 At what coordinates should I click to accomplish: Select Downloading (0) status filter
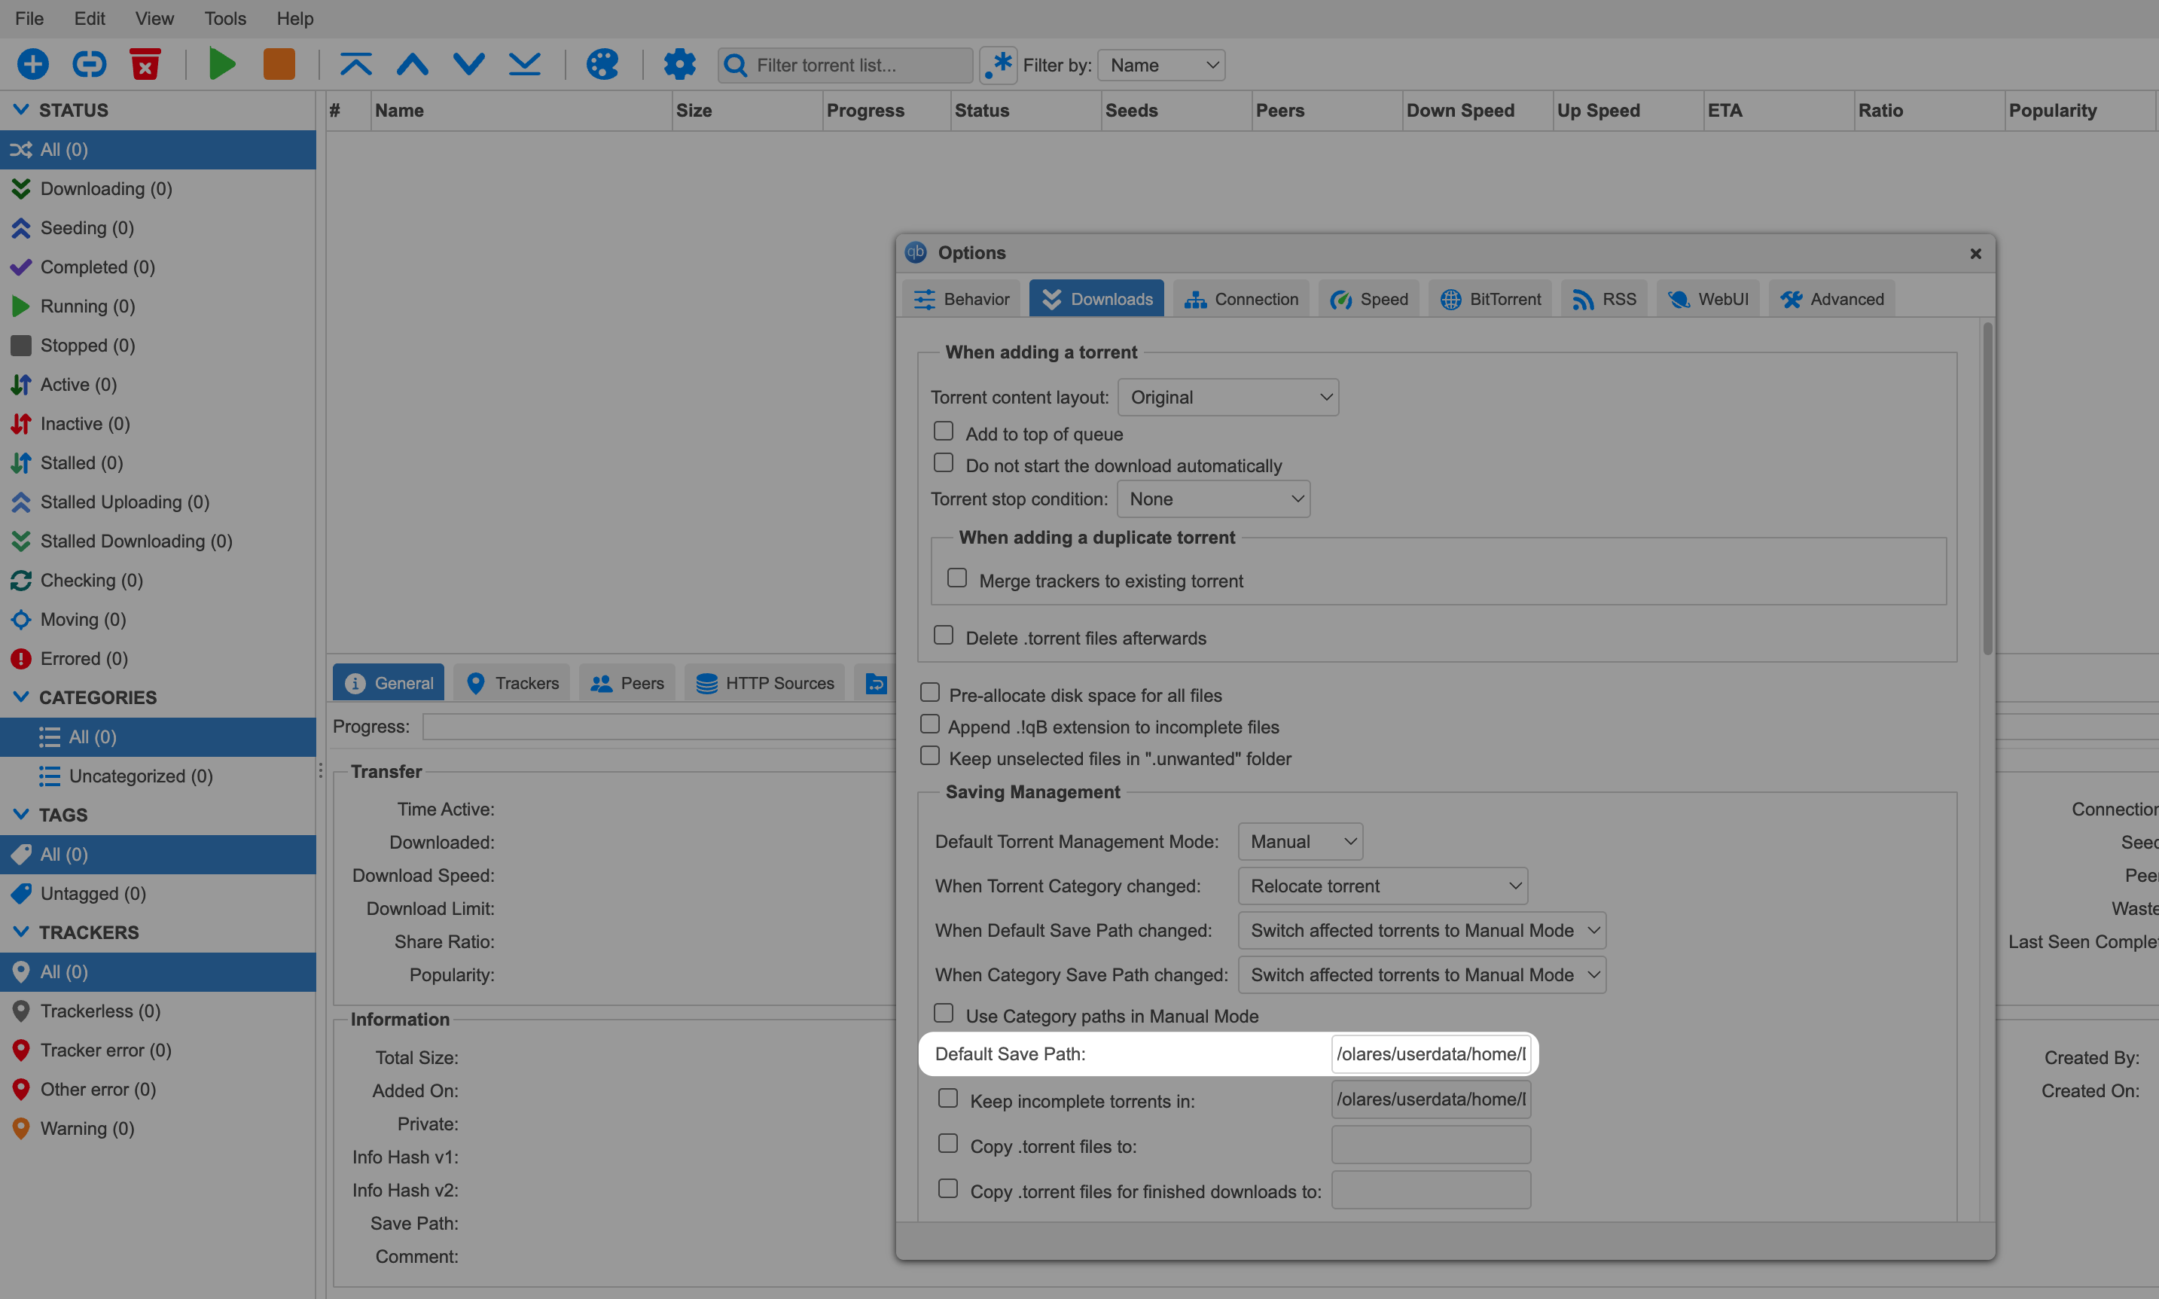click(157, 189)
